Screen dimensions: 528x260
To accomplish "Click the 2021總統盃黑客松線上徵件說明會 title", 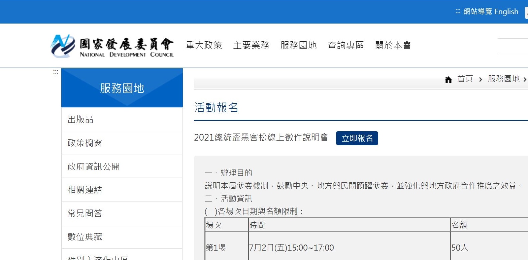I will pos(261,138).
